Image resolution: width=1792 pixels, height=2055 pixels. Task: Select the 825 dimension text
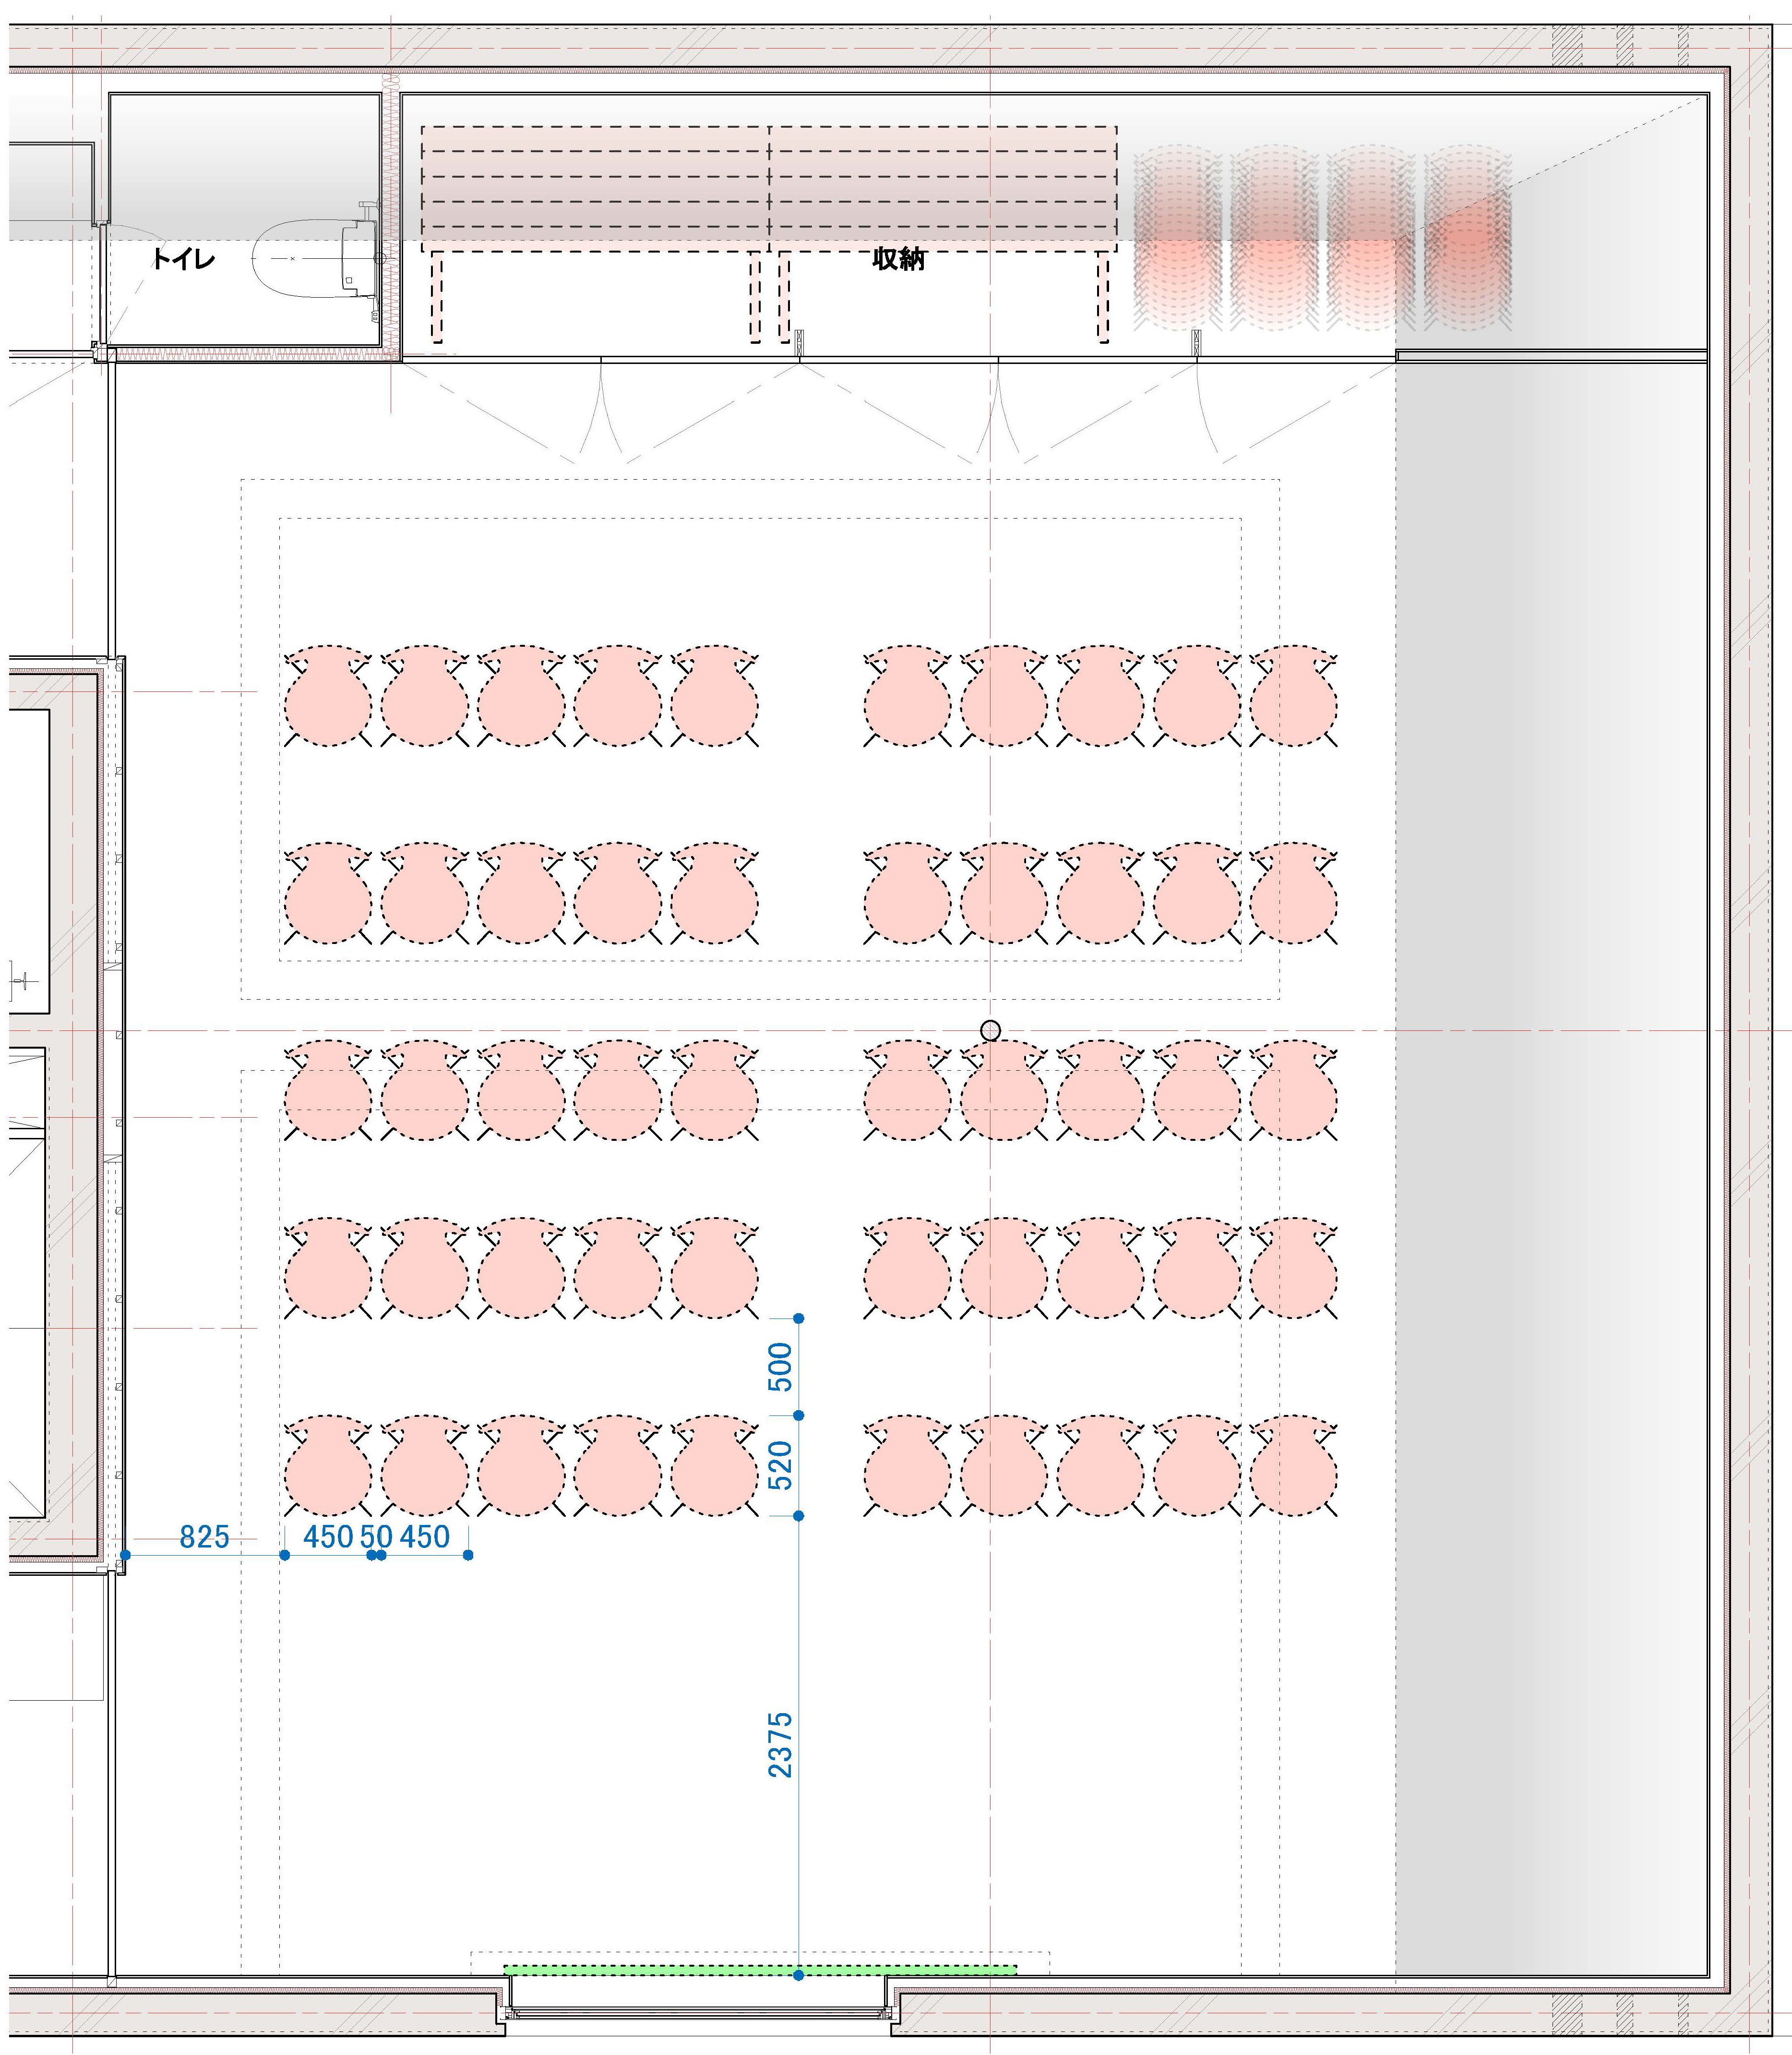(204, 1537)
